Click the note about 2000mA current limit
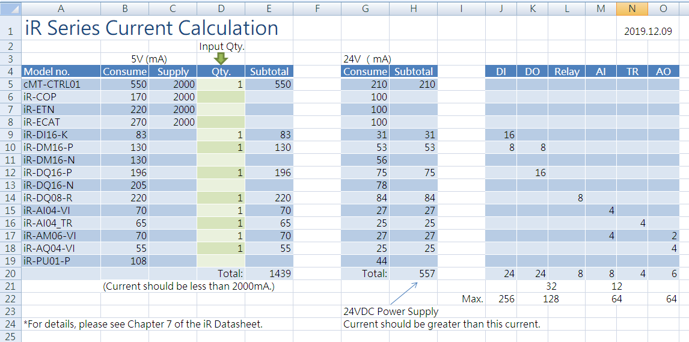Image resolution: width=689 pixels, height=342 pixels. [x=189, y=287]
